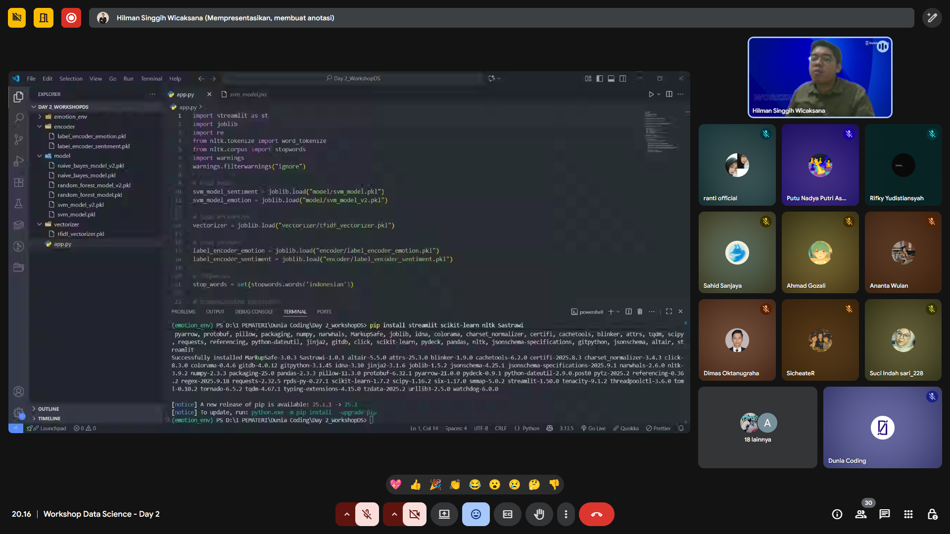Click the present screen icon
The width and height of the screenshot is (950, 534).
coord(444,514)
